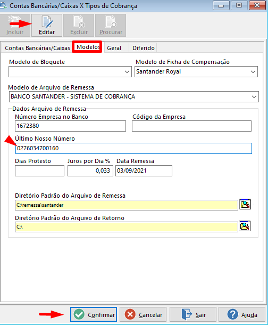Image resolution: width=268 pixels, height=325 pixels.
Task: Click the Dias Protesto field
Action: point(39,171)
